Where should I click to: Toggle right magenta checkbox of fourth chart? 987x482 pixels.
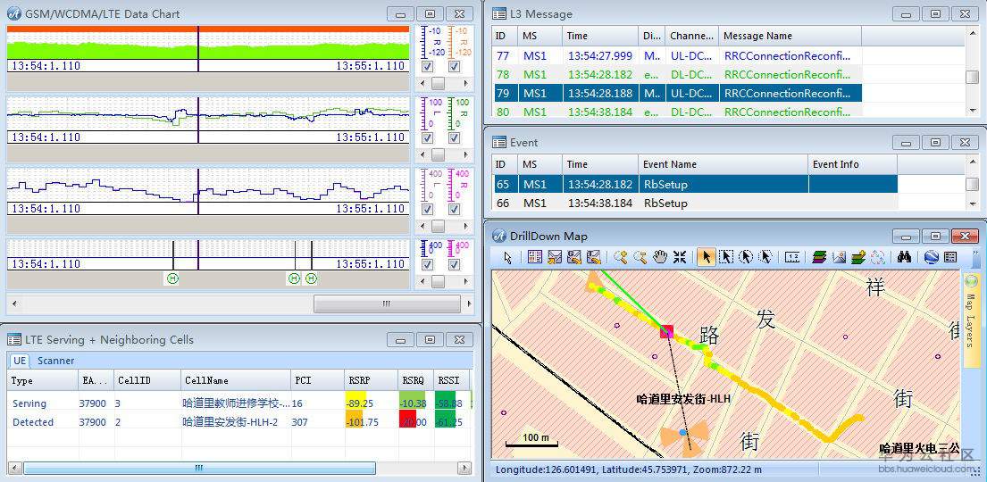point(454,265)
